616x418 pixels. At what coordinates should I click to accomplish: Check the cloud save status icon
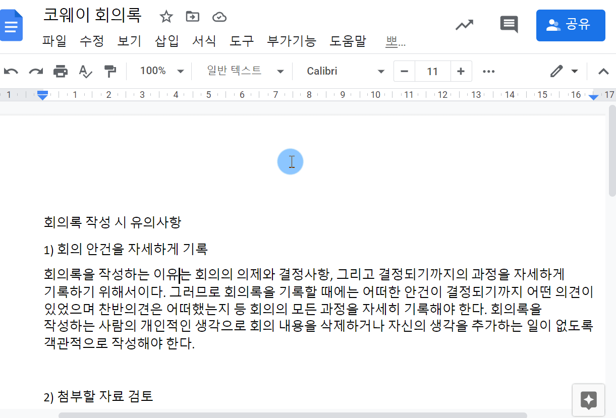(x=219, y=17)
